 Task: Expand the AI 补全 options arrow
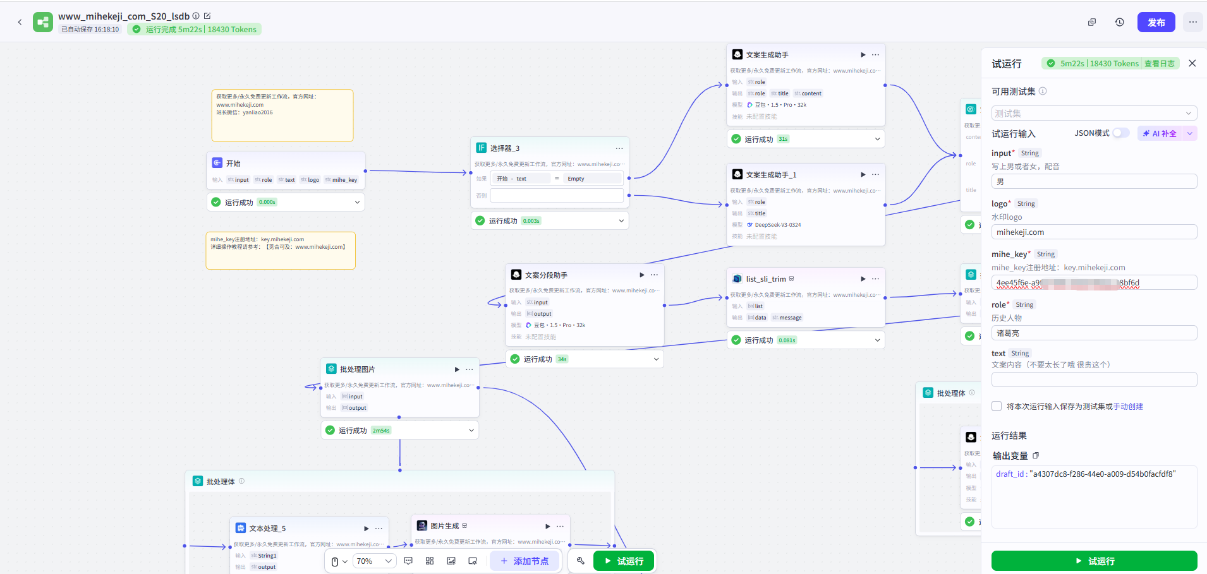click(x=1190, y=133)
